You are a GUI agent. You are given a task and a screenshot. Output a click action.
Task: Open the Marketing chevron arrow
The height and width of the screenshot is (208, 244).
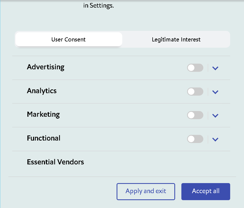tap(215, 115)
